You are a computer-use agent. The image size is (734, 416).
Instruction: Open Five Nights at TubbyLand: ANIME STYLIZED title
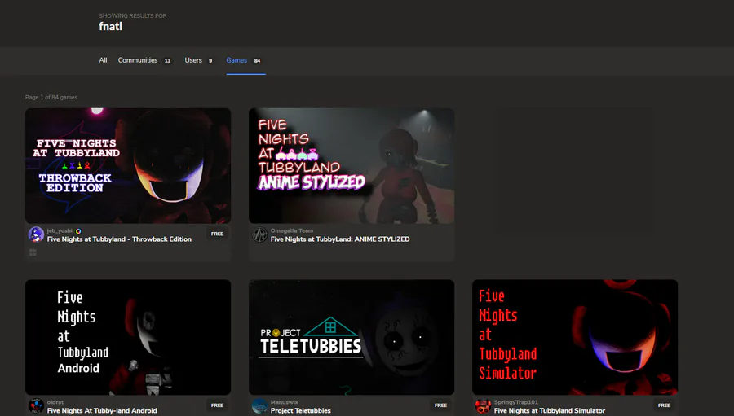click(x=340, y=239)
